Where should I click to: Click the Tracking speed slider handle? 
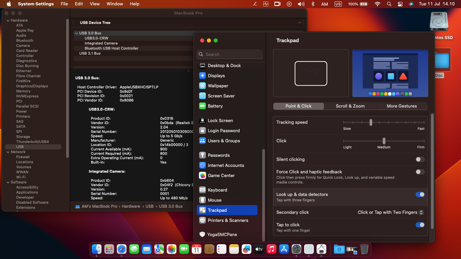(371, 122)
